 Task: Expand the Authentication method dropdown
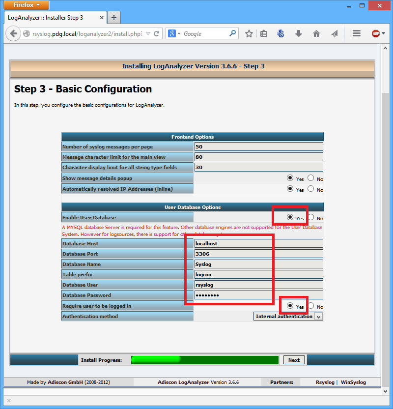pyautogui.click(x=318, y=317)
